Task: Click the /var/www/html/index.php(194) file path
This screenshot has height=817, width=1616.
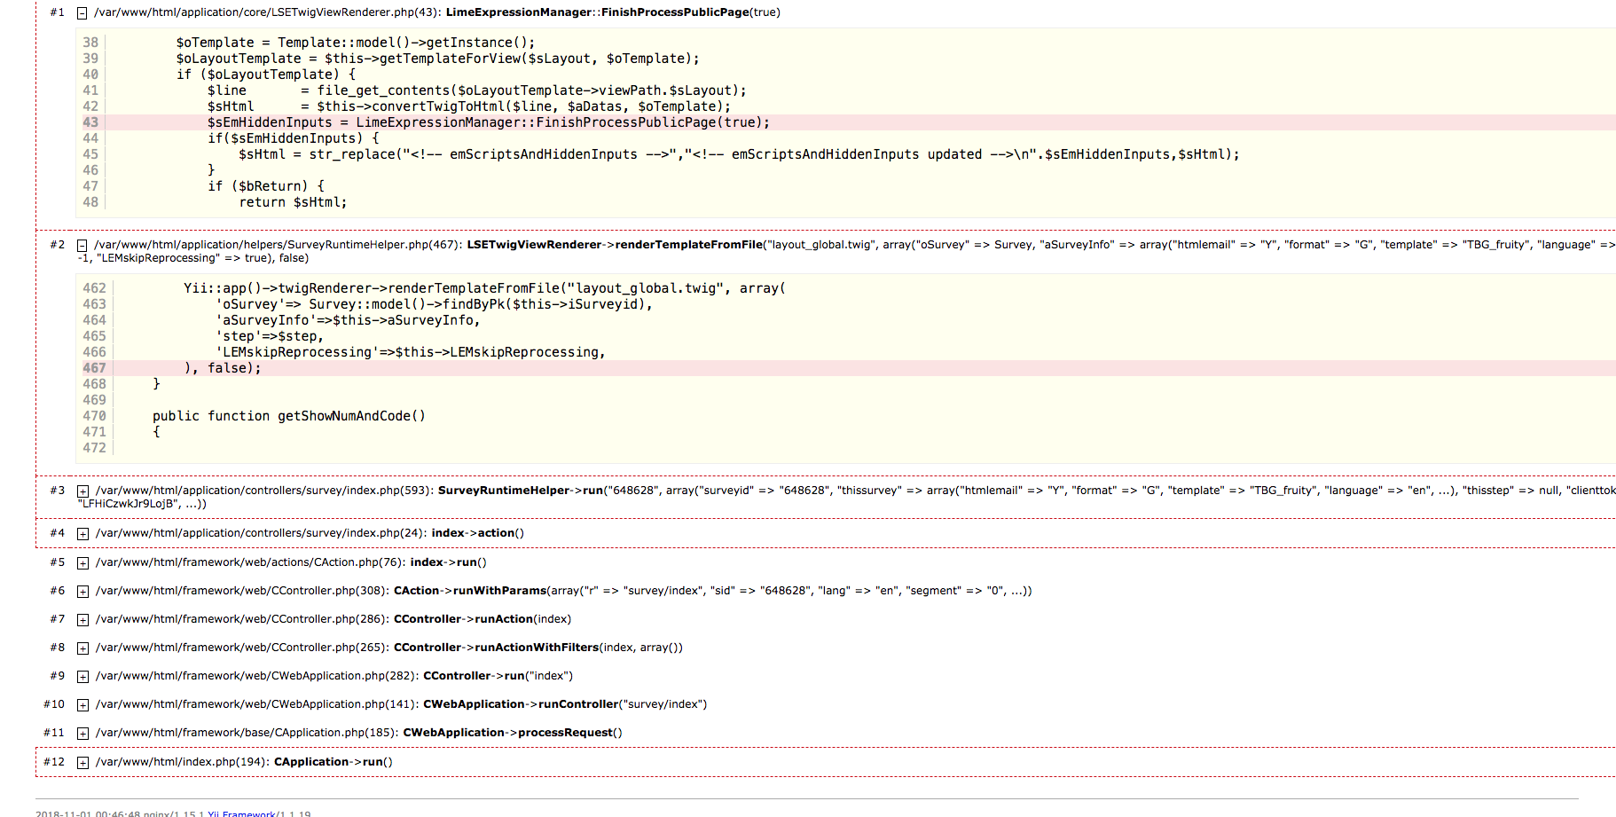Action: 183,762
